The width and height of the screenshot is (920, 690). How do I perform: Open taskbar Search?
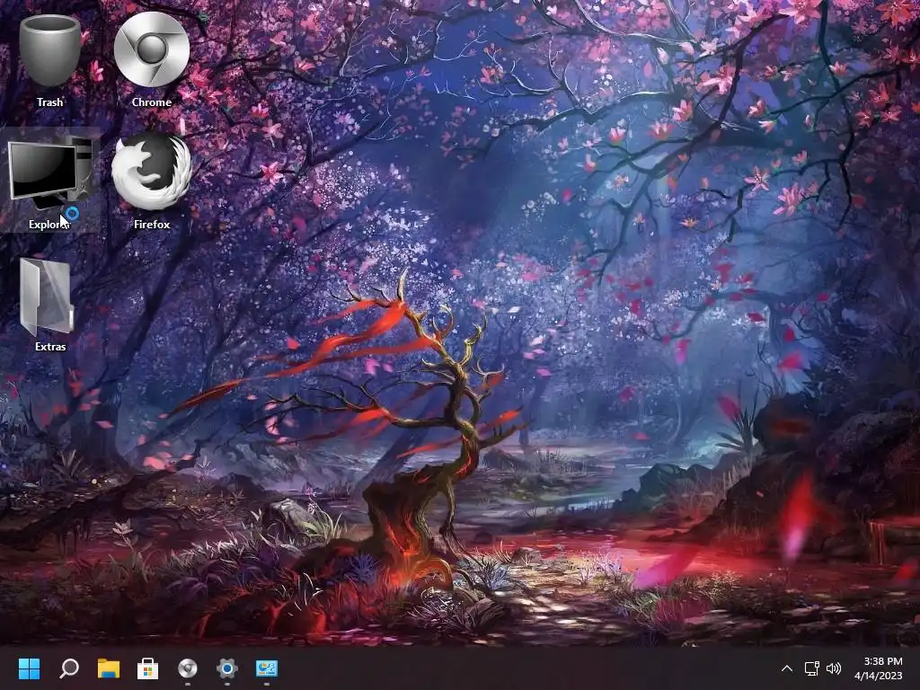(69, 668)
